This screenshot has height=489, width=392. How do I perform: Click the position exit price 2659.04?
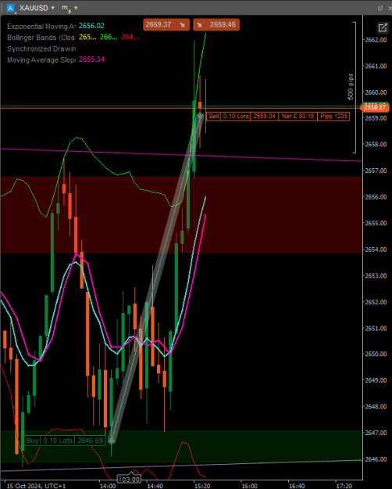[x=265, y=117]
